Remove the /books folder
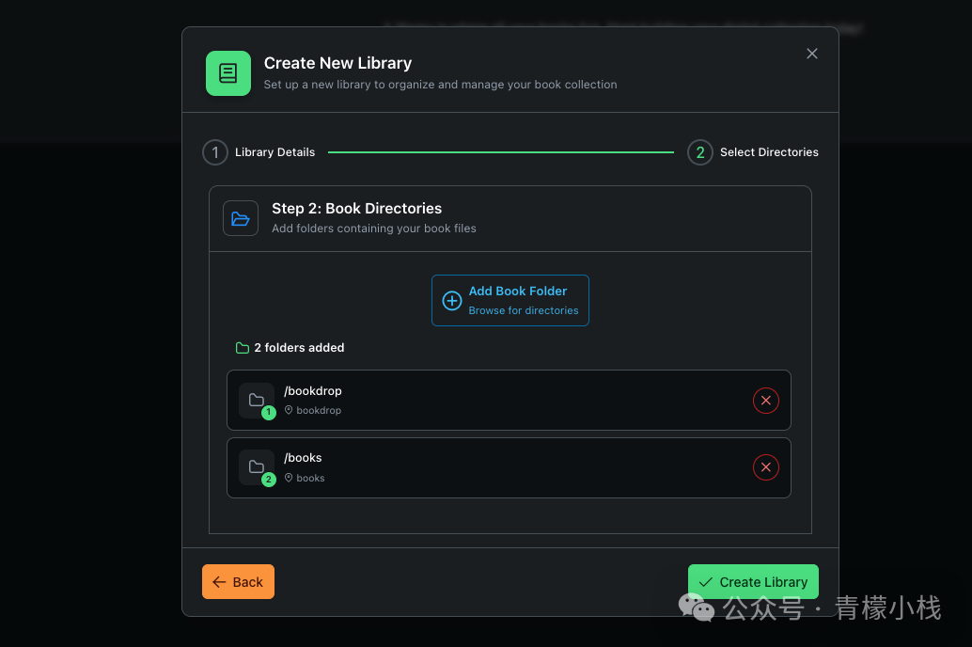Image resolution: width=972 pixels, height=647 pixels. point(765,467)
